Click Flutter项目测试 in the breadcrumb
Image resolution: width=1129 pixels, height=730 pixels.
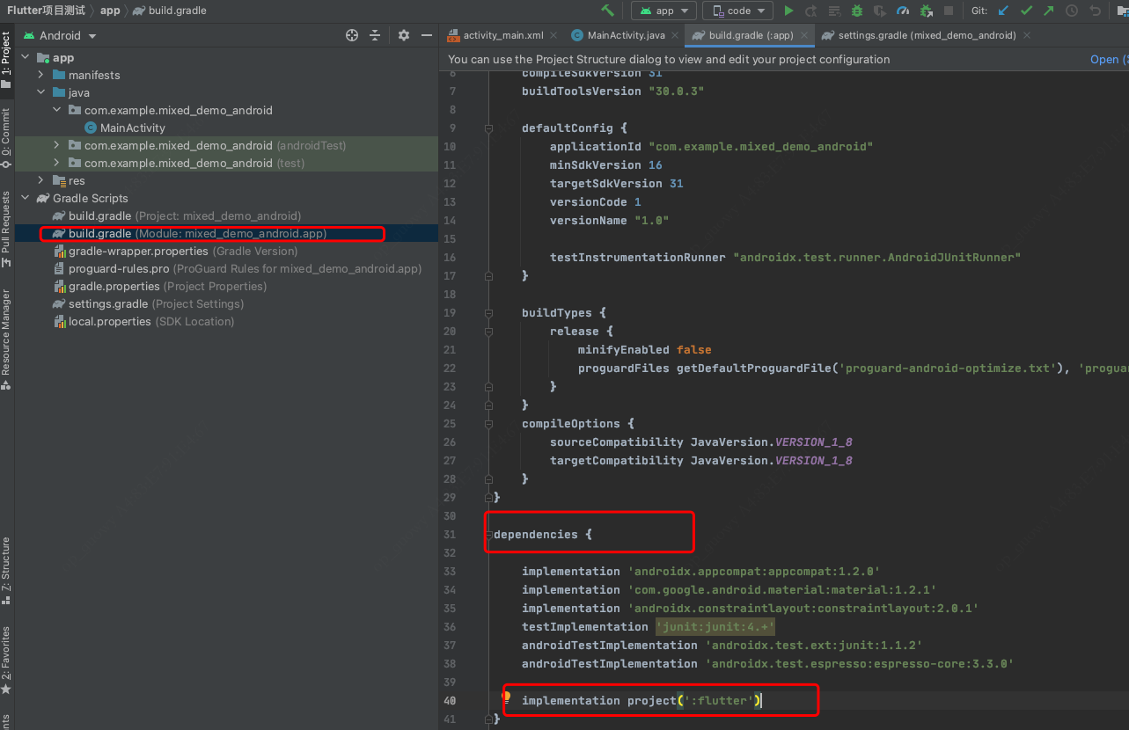(46, 11)
